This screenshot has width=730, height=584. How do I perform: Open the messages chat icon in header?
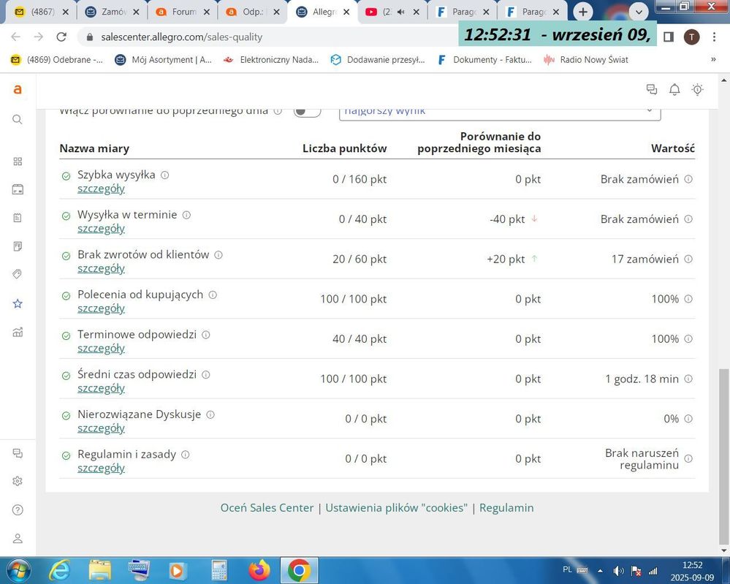(x=652, y=89)
